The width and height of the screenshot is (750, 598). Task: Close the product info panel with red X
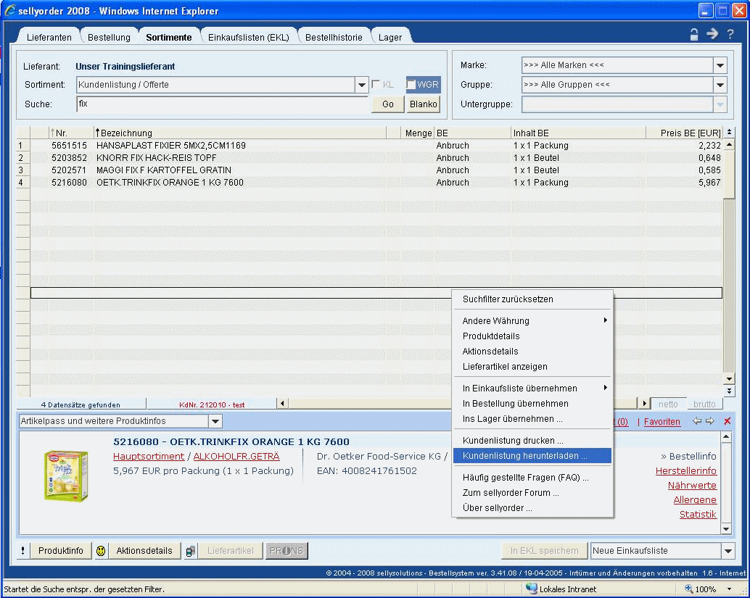[x=728, y=421]
